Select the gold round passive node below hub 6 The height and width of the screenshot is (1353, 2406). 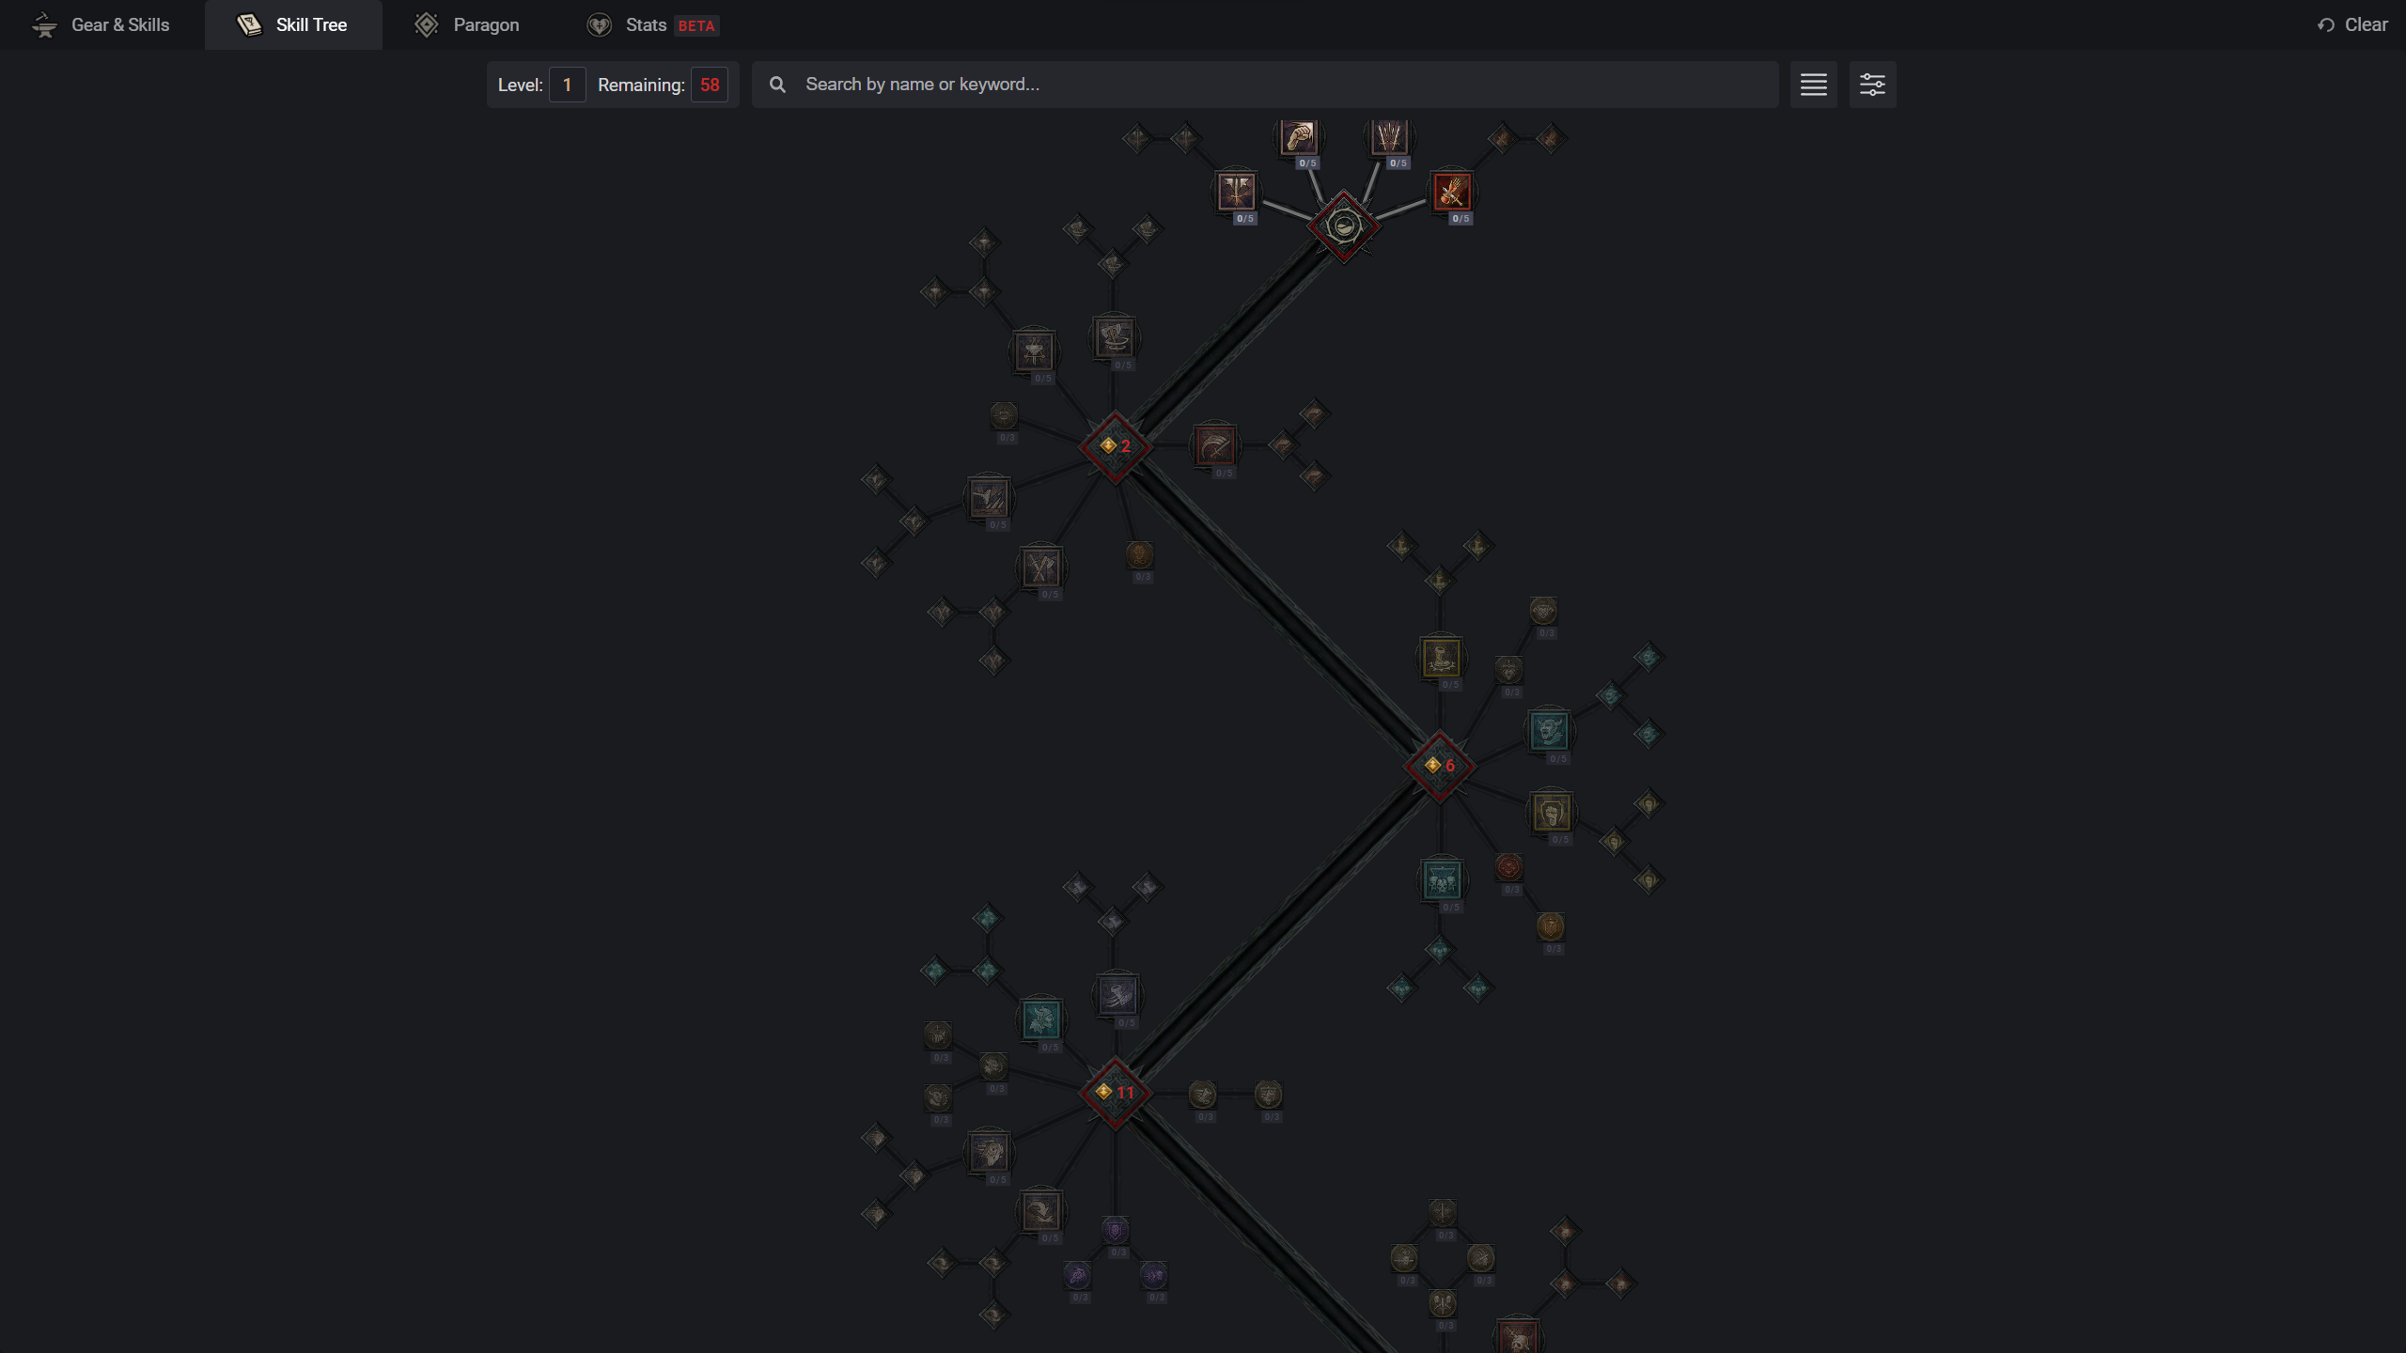point(1551,926)
